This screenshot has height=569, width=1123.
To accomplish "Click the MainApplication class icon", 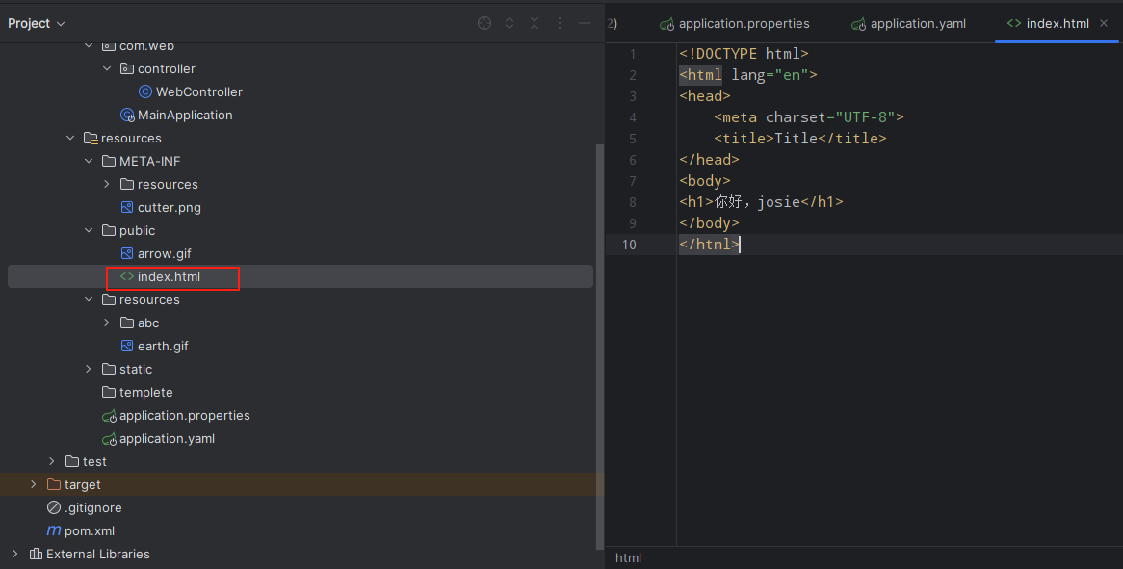I will [x=127, y=116].
